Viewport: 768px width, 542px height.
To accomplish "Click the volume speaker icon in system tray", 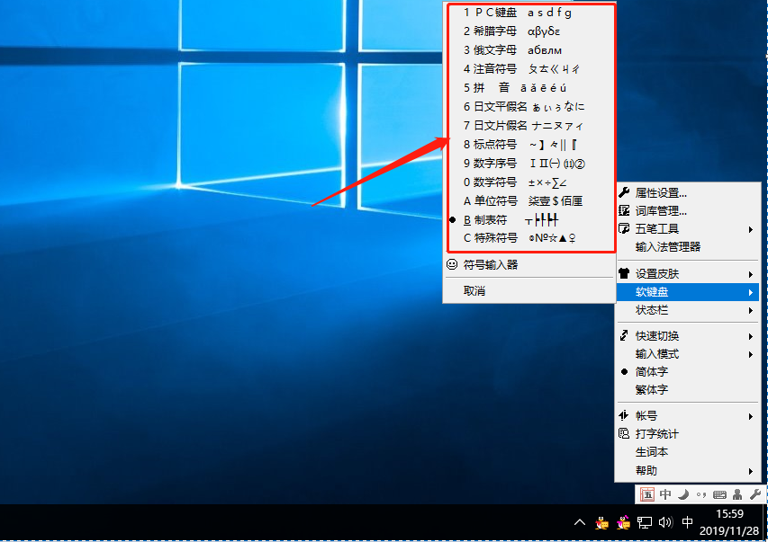I will [665, 522].
